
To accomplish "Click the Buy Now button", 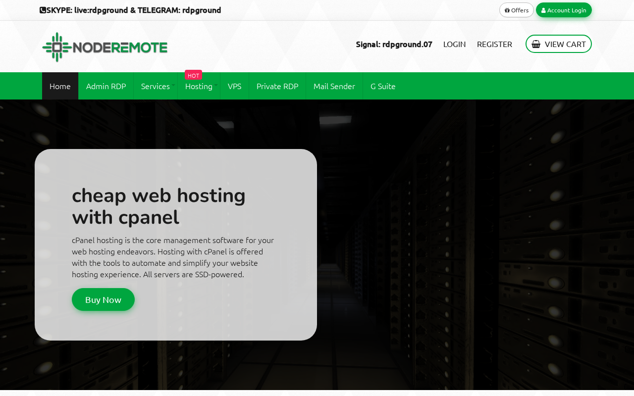I will [x=103, y=299].
